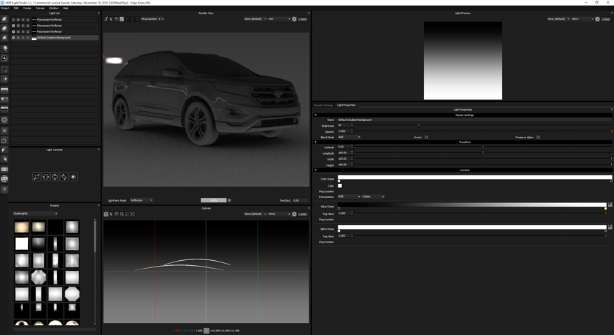Image resolution: width=614 pixels, height=335 pixels.
Task: Click the sun brightness icon in Light Controls
Action: point(74,177)
